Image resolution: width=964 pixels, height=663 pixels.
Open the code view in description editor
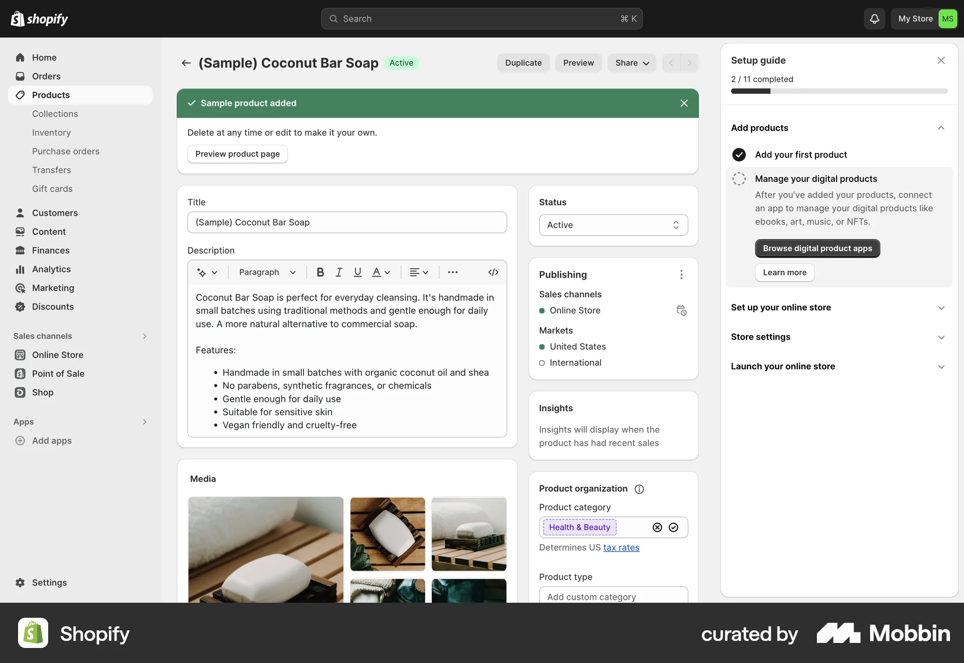pos(493,272)
